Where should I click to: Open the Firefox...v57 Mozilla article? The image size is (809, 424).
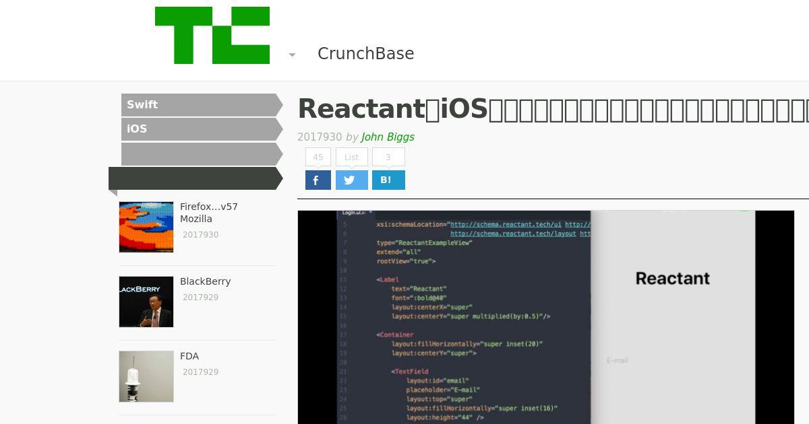[209, 213]
